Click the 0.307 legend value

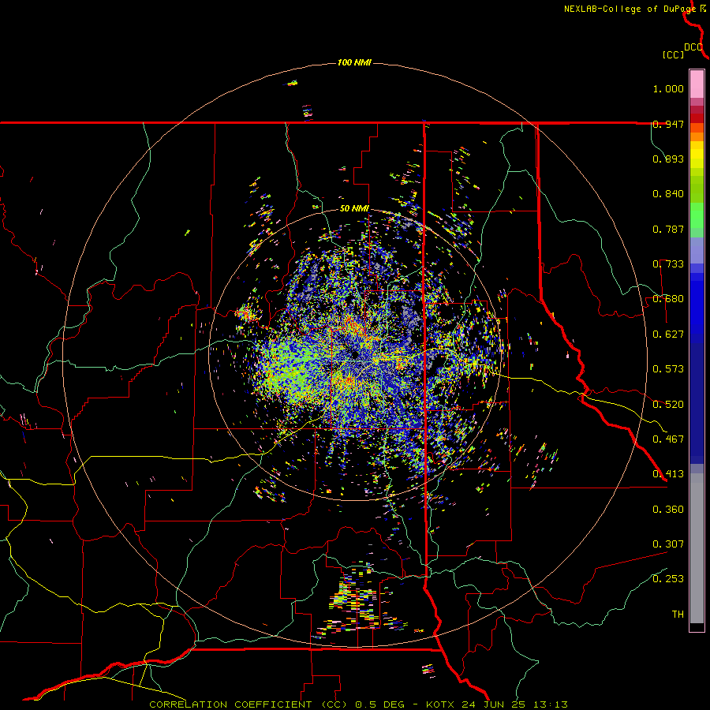[x=668, y=544]
